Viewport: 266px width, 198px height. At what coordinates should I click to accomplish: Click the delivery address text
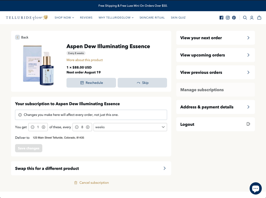coord(58,138)
